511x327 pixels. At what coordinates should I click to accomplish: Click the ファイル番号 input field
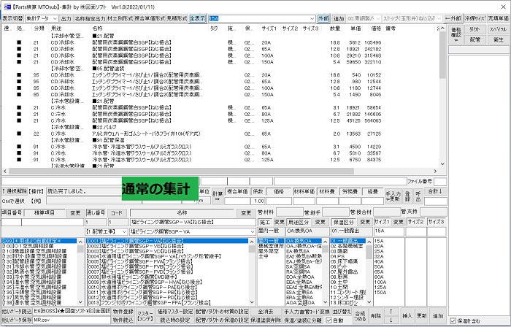point(440,182)
